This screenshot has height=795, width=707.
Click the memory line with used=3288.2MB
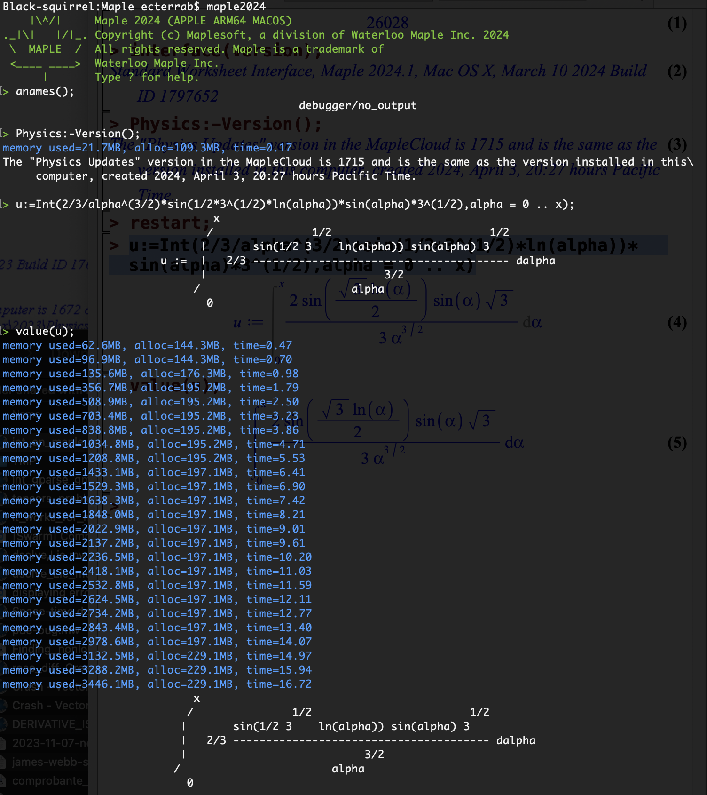(x=157, y=670)
